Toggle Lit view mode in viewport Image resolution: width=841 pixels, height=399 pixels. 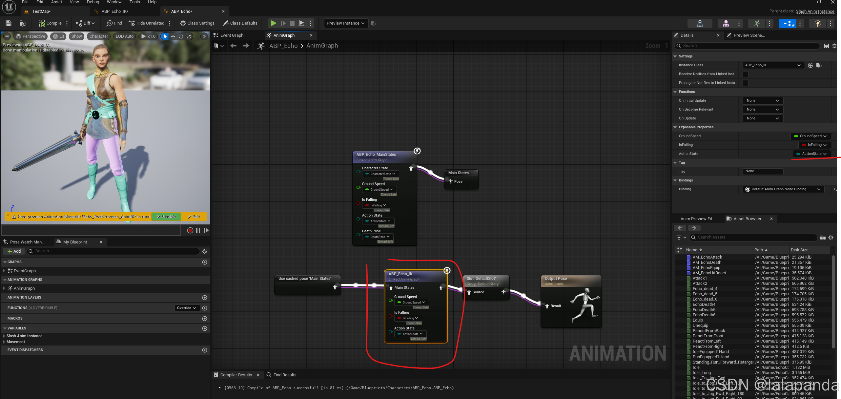59,36
